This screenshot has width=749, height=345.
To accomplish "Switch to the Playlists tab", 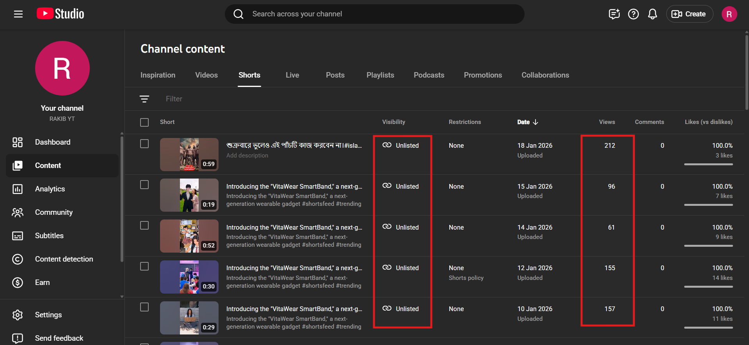I will click(380, 75).
